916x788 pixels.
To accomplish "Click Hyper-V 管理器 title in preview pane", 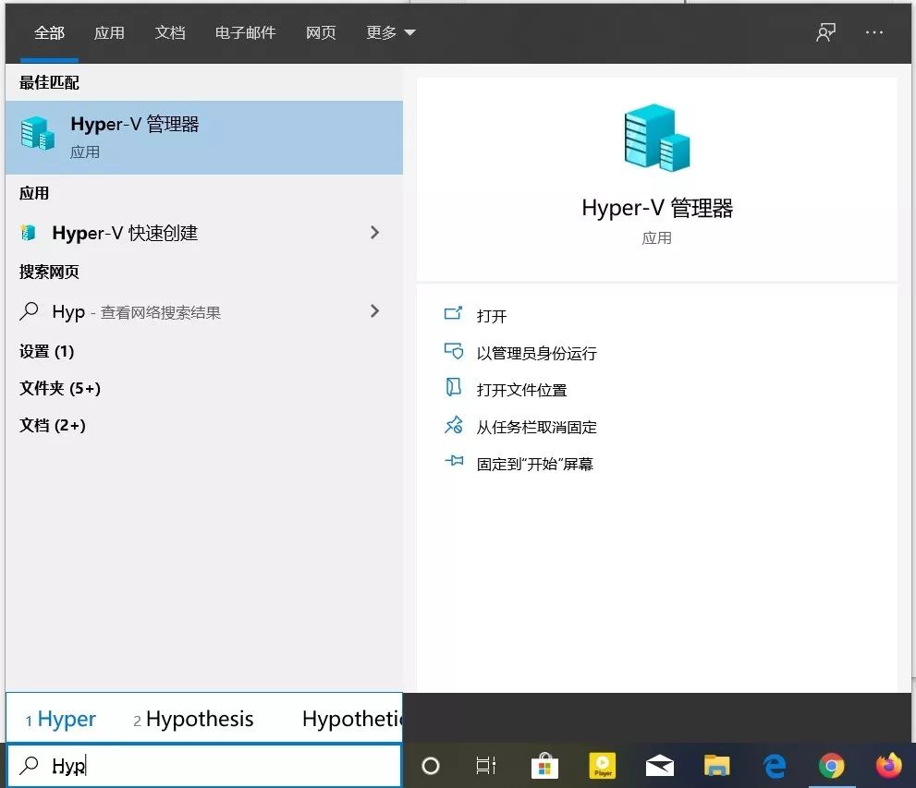I will (657, 208).
